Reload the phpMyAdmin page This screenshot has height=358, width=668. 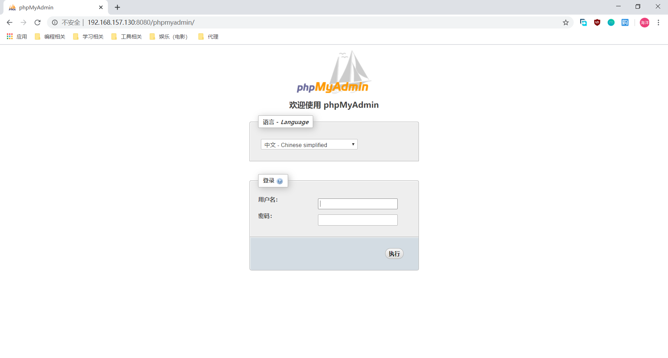[x=38, y=23]
